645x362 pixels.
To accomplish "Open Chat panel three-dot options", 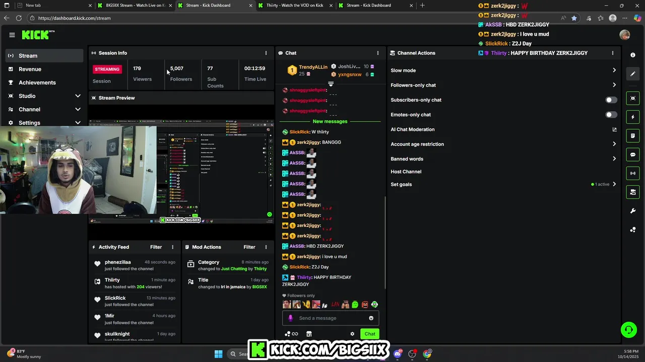I will [378, 53].
